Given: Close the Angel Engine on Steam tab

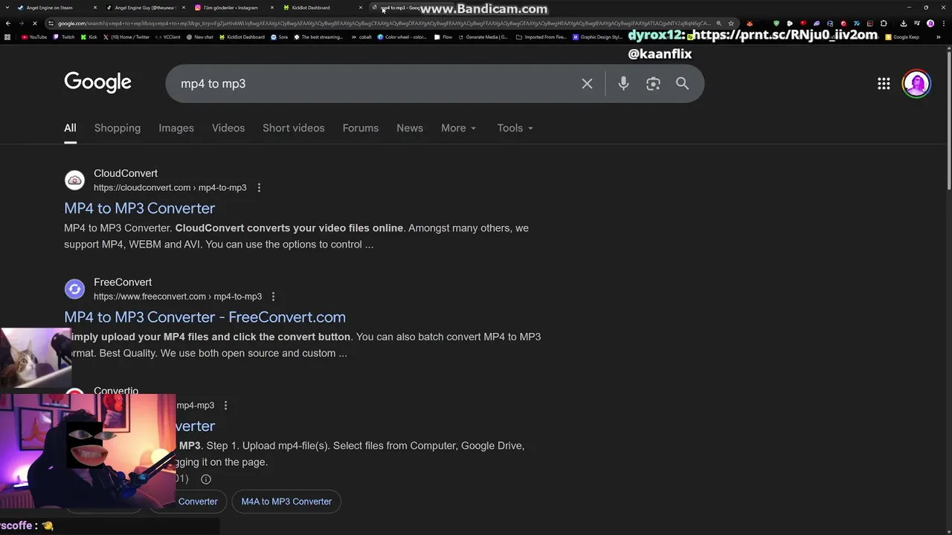Looking at the screenshot, I should click(x=95, y=7).
